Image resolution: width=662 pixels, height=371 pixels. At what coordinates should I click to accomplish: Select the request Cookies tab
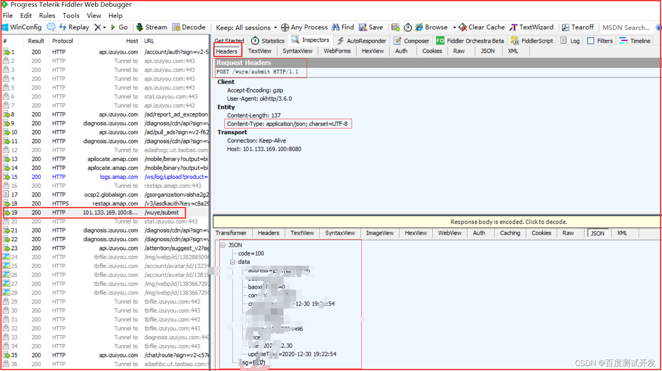pos(432,51)
